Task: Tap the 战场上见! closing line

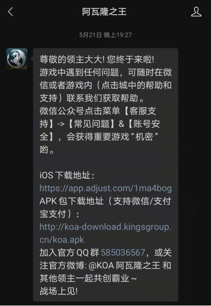Action: pos(59,291)
